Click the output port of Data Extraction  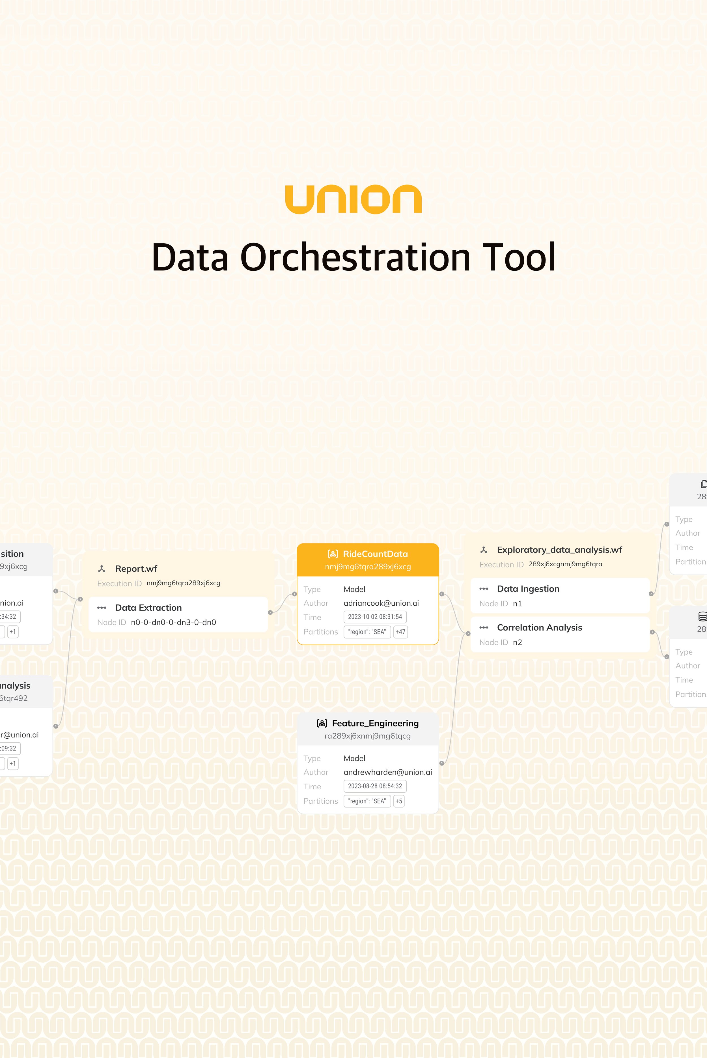270,612
